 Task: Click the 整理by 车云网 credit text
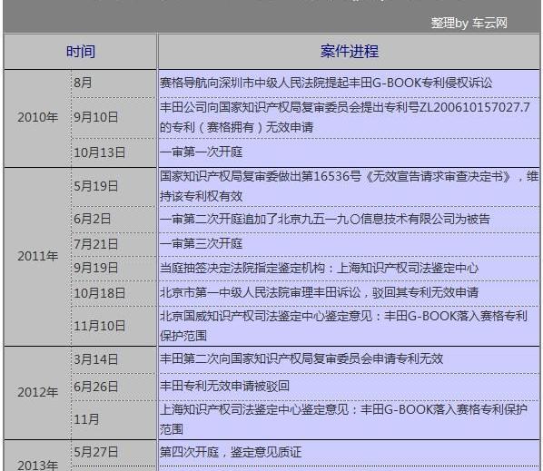pyautogui.click(x=469, y=24)
